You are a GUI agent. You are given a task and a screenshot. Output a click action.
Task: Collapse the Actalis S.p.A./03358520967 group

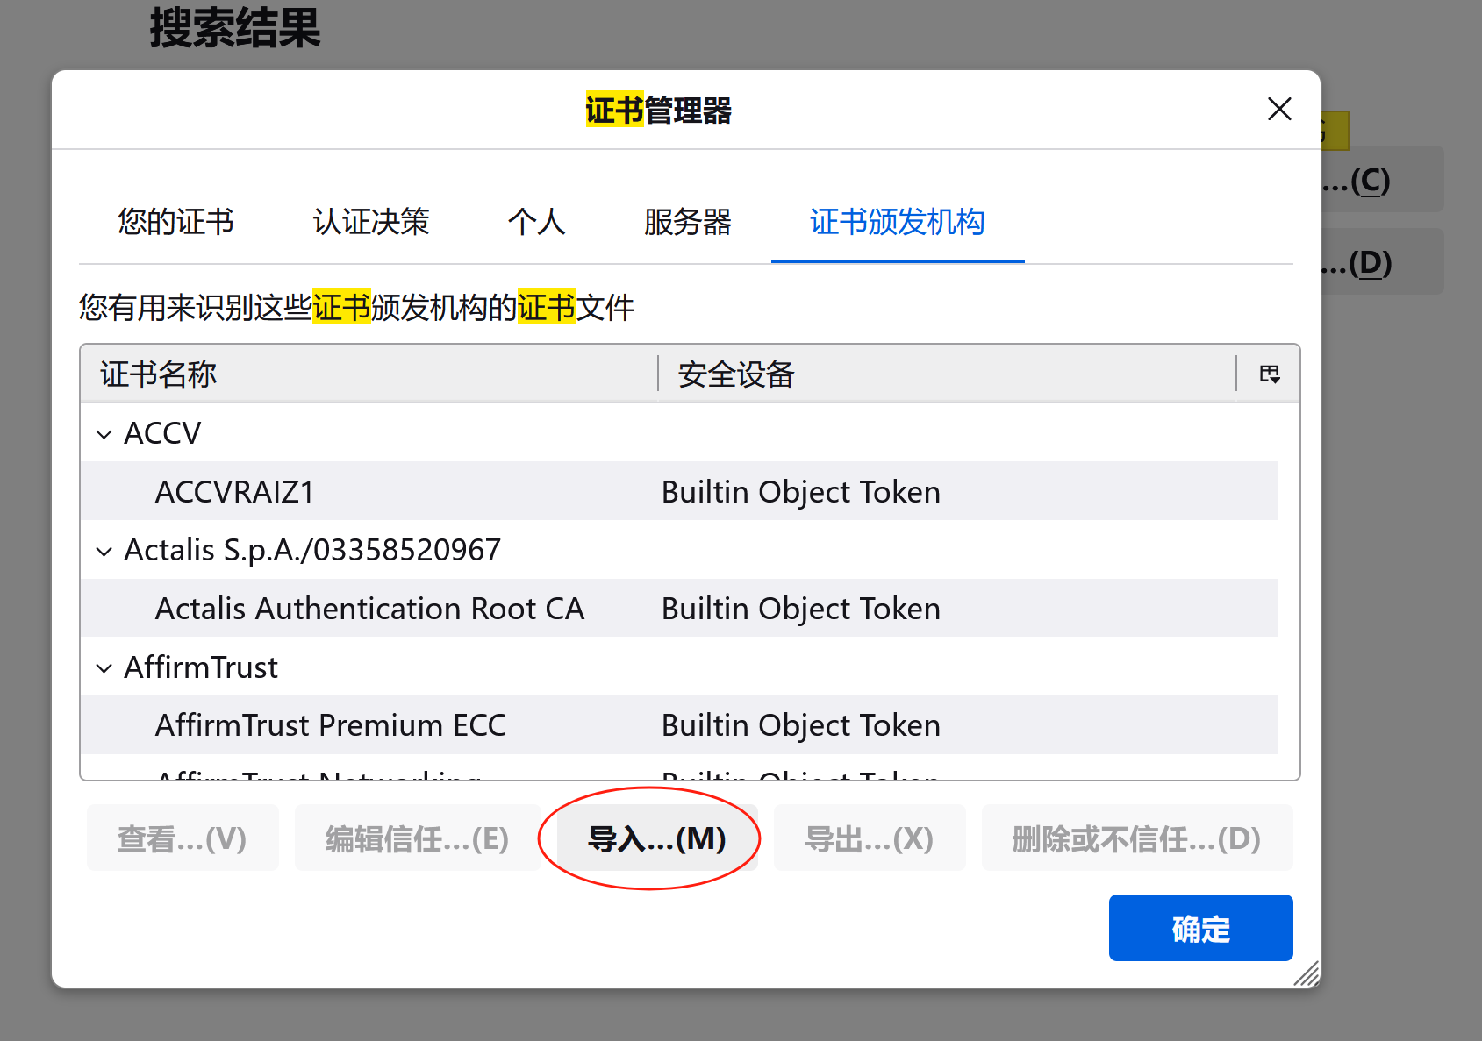[x=104, y=550]
